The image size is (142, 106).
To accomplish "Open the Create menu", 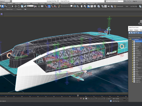I will (x=4, y=4).
